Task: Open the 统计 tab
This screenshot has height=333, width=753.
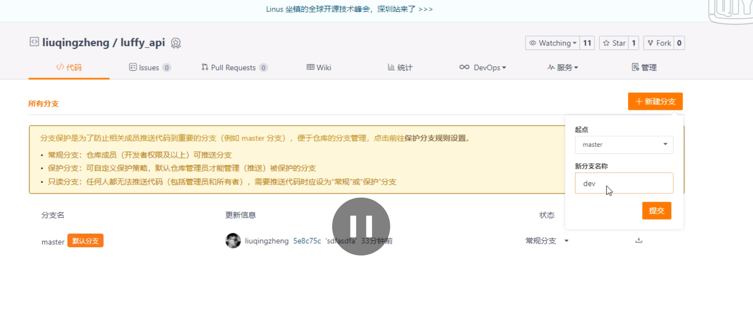Action: point(400,67)
